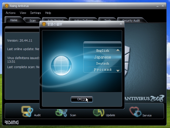Click the Audit label in bottom bar
The width and height of the screenshot is (170, 128).
pos(37,115)
